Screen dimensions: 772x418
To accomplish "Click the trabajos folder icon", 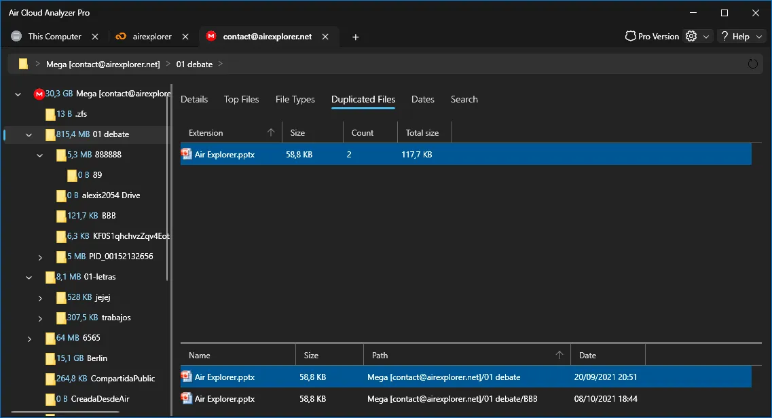I will coord(61,318).
